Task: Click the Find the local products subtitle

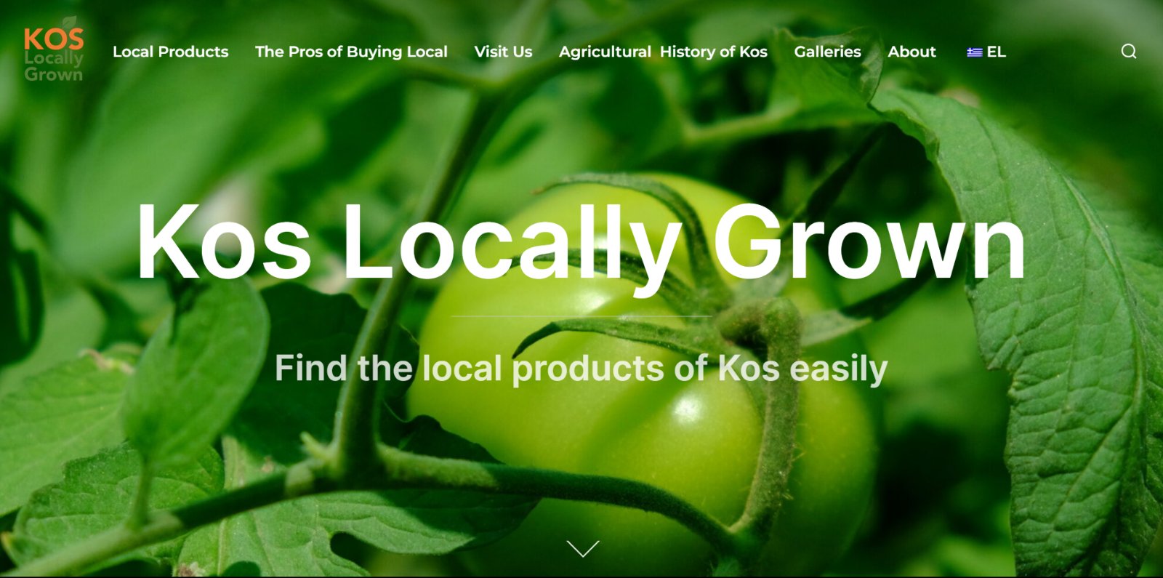Action: (581, 369)
